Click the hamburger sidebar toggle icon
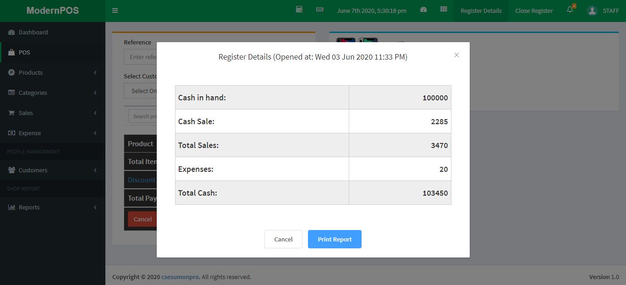Viewport: 626px width, 285px height. pos(115,11)
